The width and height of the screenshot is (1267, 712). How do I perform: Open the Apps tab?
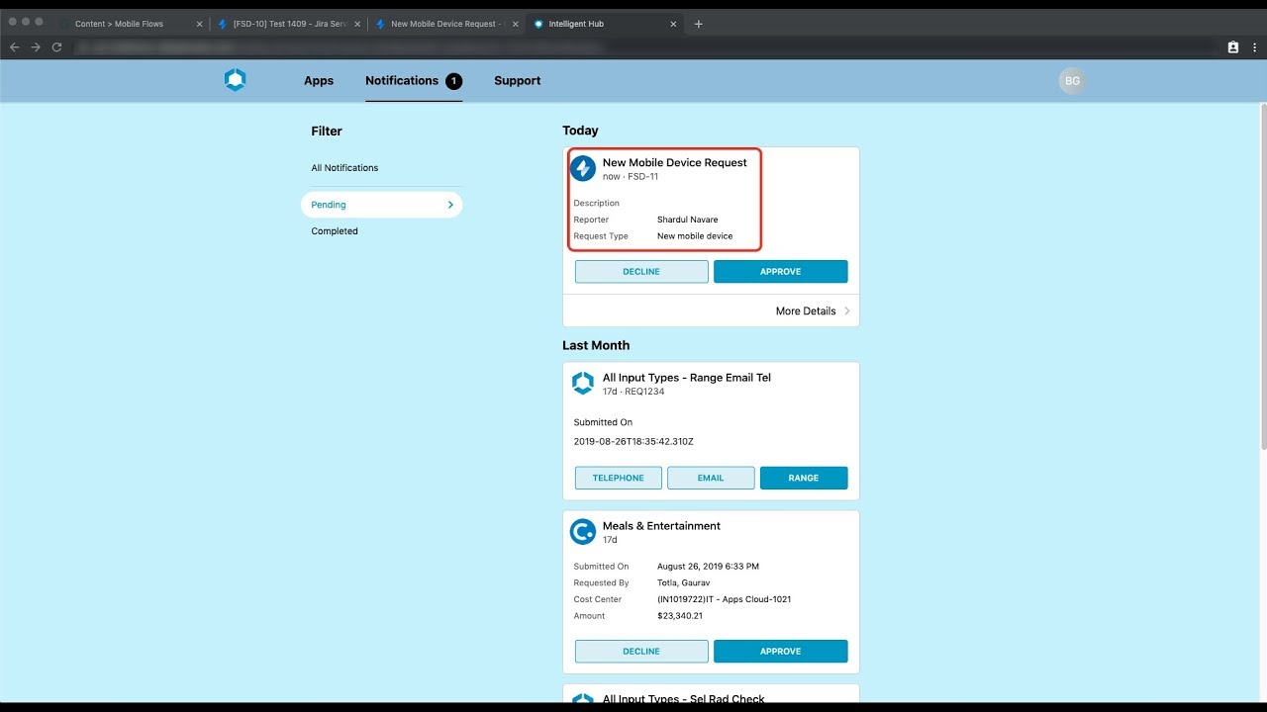point(319,81)
